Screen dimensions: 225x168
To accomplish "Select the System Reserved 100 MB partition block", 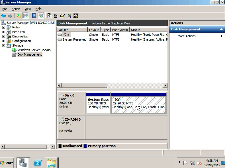I will [98, 103].
